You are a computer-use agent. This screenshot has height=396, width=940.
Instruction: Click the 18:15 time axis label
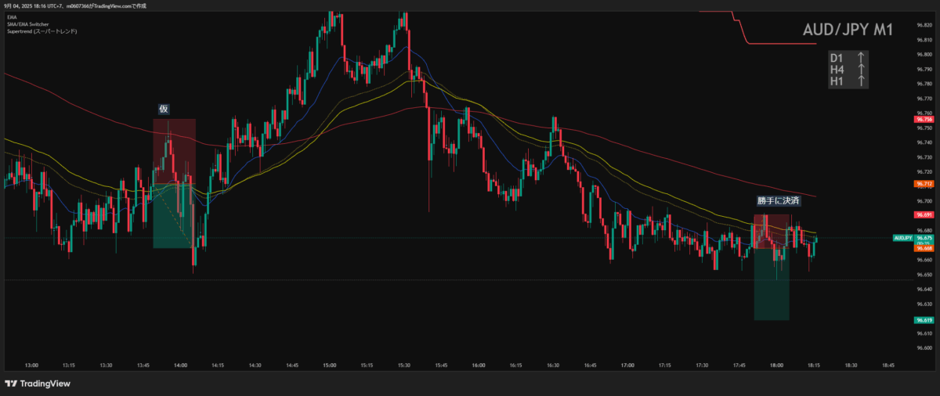pyautogui.click(x=814, y=365)
